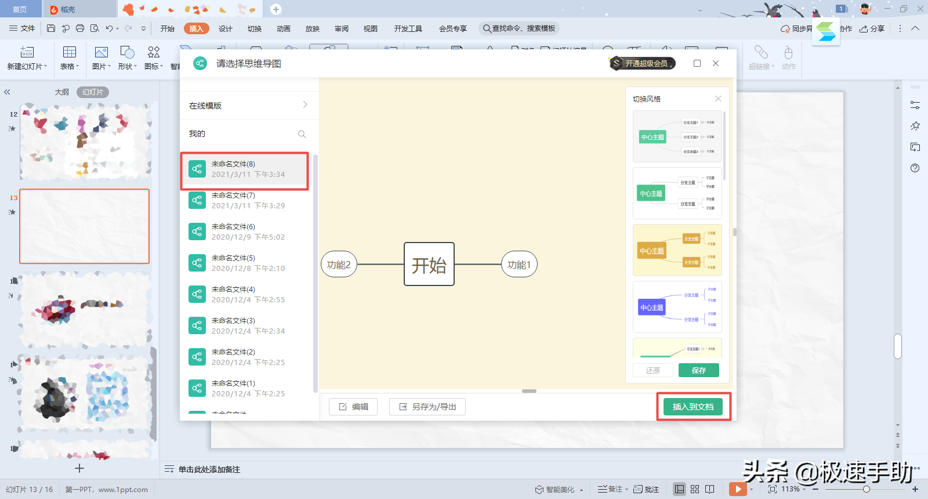This screenshot has width=928, height=499.
Task: Switch to the 视图 ribbon tab
Action: click(x=371, y=28)
